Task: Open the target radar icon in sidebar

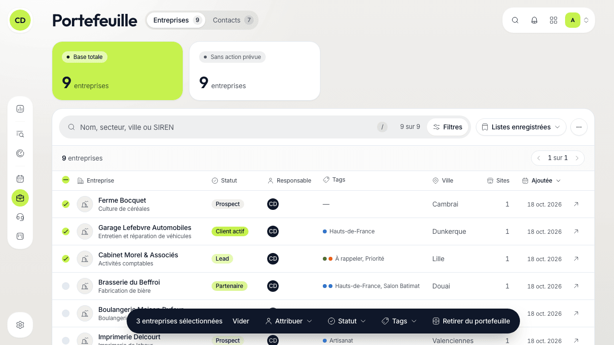Action: click(20, 153)
